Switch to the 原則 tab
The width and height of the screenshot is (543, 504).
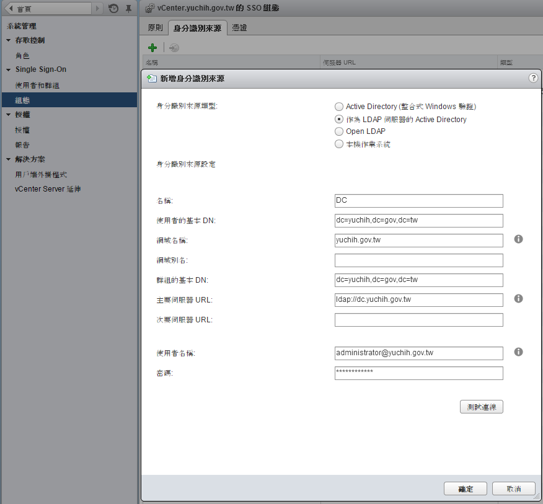click(156, 28)
